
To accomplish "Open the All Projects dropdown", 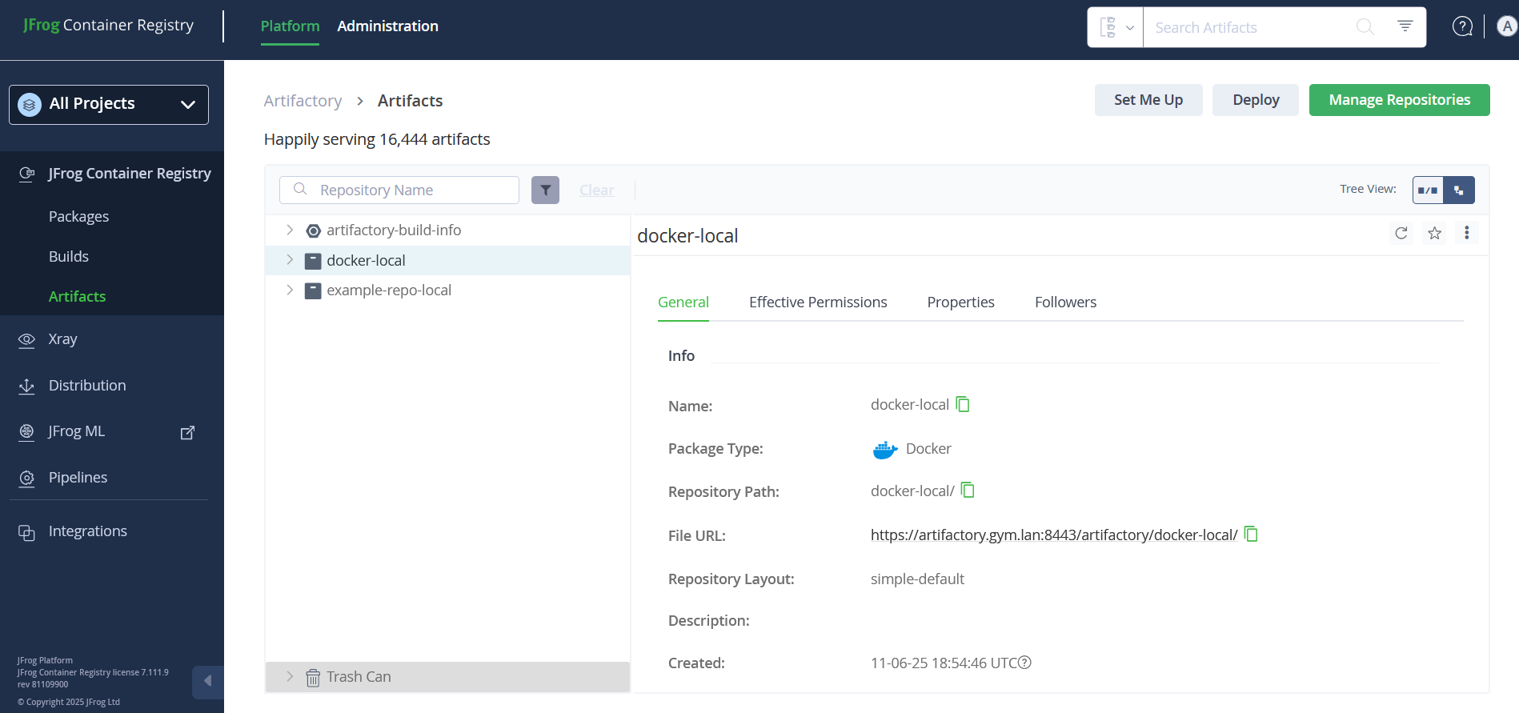I will click(x=109, y=105).
